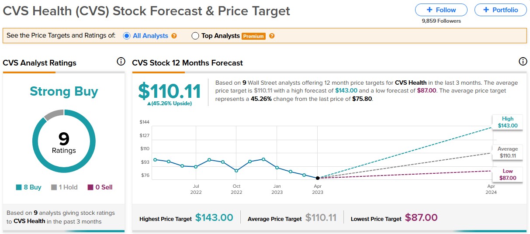This screenshot has height=234, width=530.
Task: Click the gray Hold legend square
Action: click(x=54, y=187)
